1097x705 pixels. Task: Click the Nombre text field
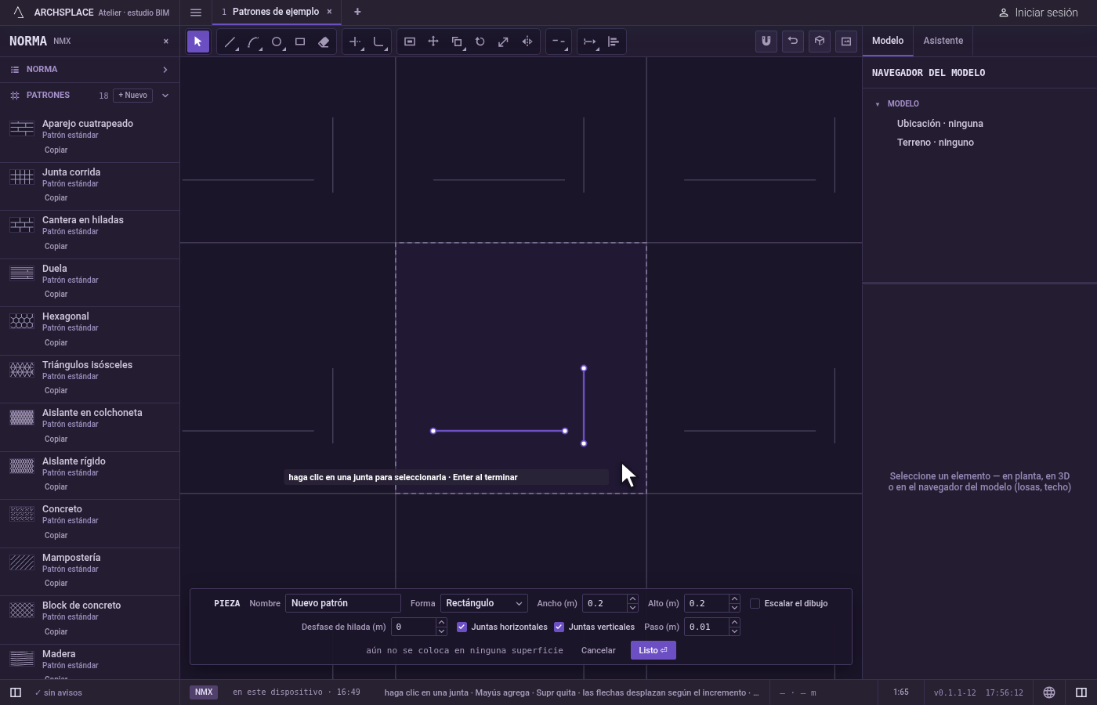tap(343, 603)
